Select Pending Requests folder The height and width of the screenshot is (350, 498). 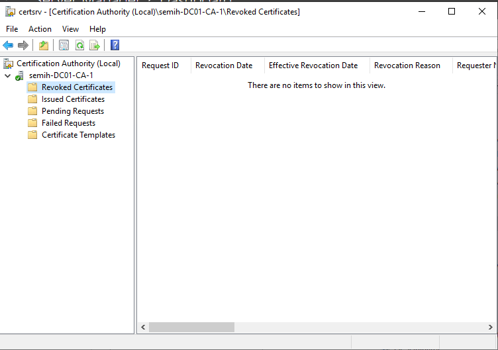tap(72, 111)
